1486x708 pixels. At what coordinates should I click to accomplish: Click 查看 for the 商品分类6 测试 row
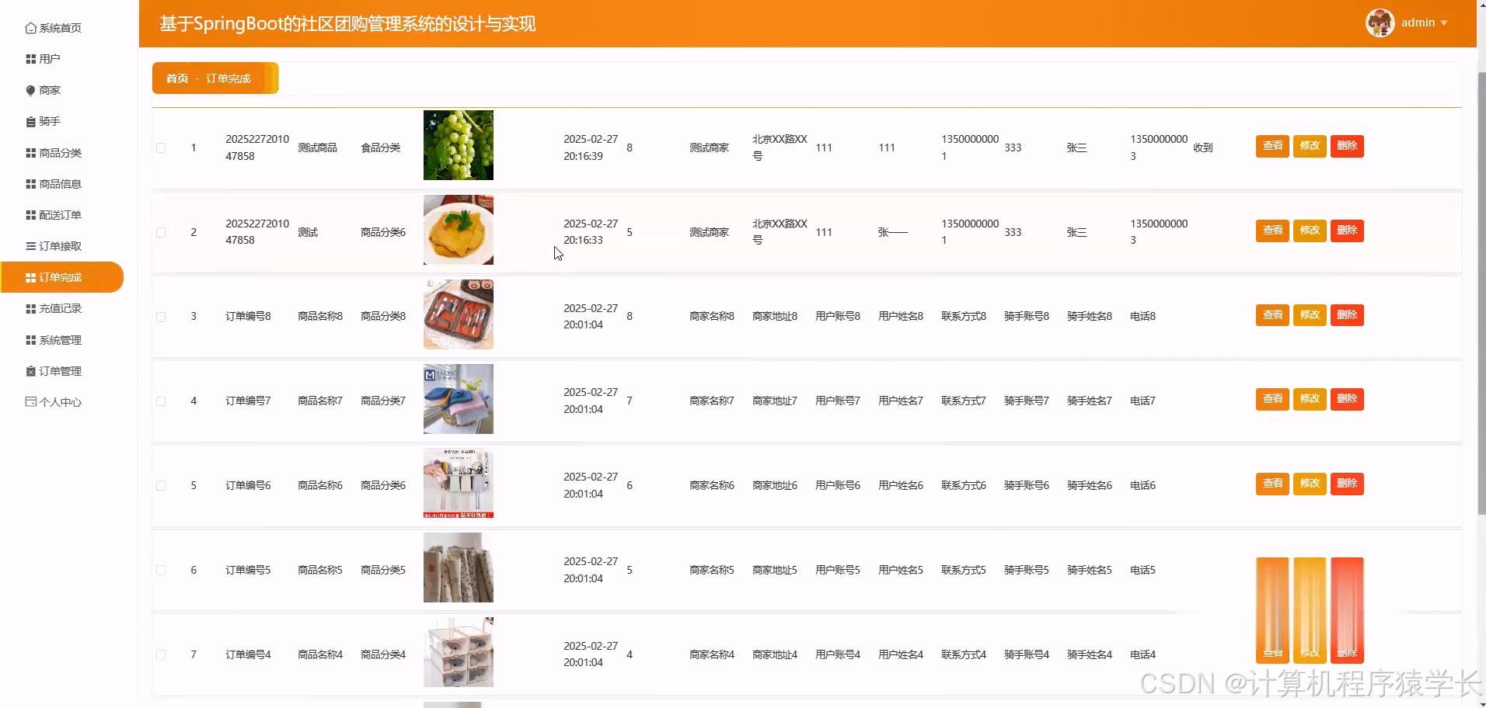point(1272,231)
